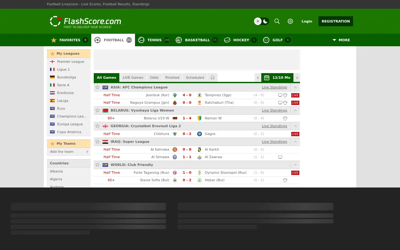Select the BASKETBALL sport tab
400x250 pixels.
197,40
